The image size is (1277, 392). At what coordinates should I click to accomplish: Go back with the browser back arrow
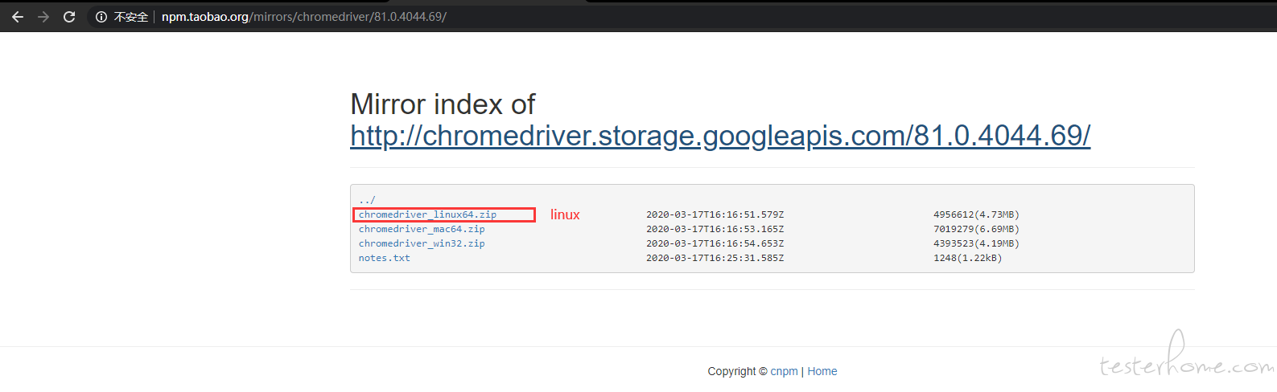(x=17, y=17)
